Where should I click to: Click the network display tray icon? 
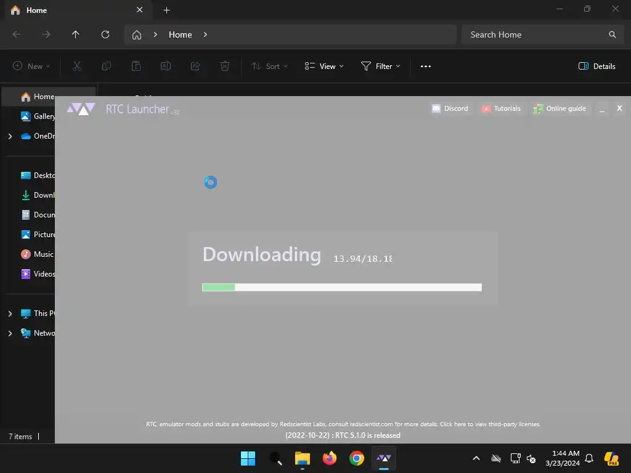pyautogui.click(x=516, y=458)
